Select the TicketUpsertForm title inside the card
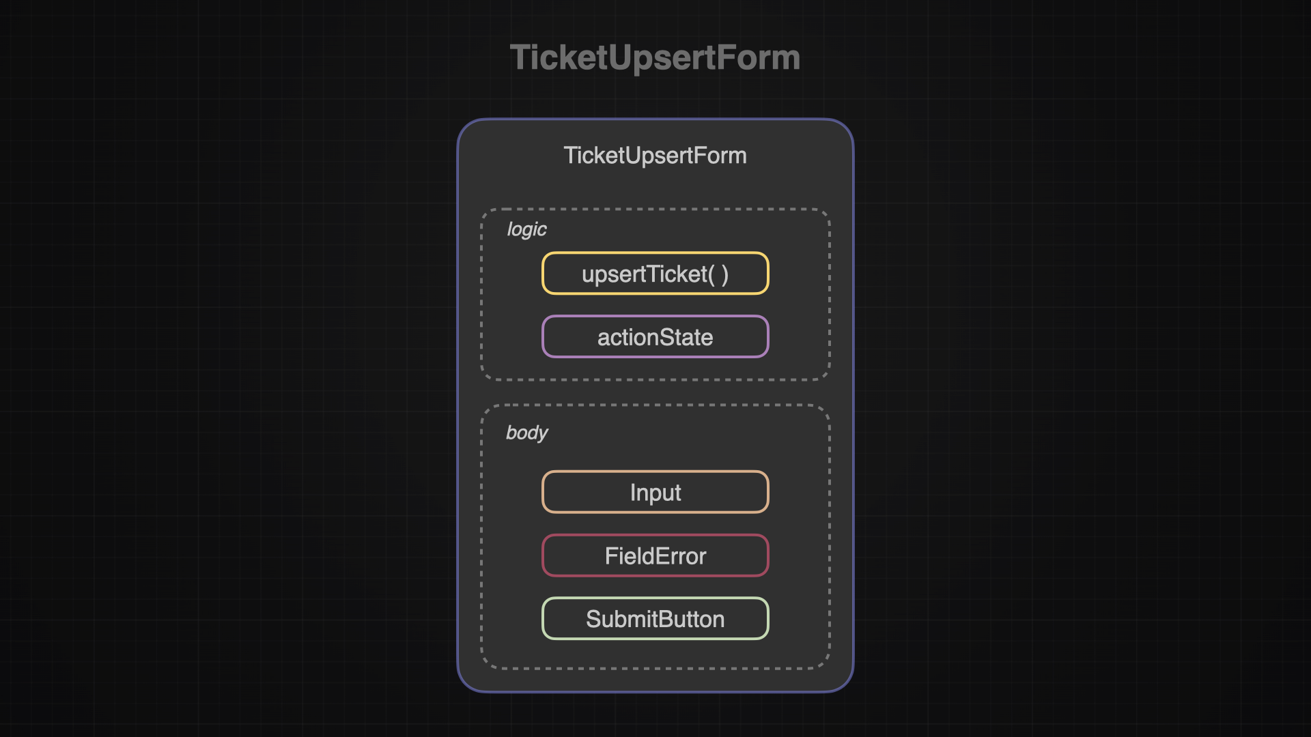This screenshot has height=737, width=1311. pyautogui.click(x=654, y=156)
